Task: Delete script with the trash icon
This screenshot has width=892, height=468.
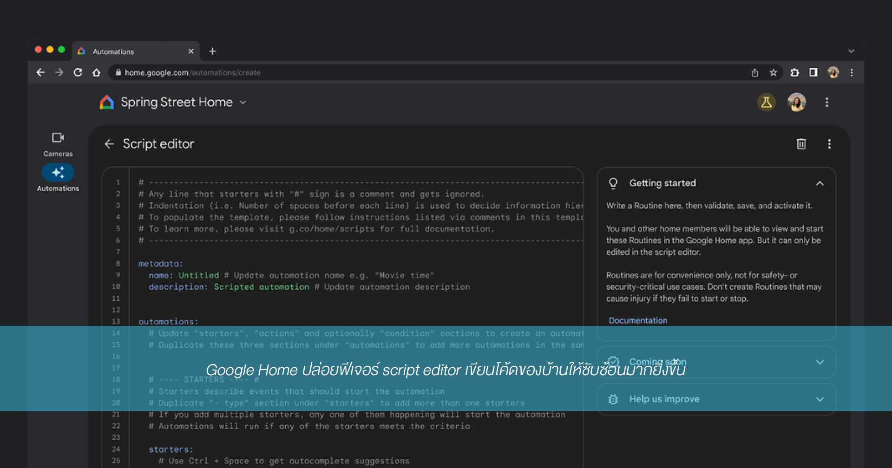Action: [801, 144]
